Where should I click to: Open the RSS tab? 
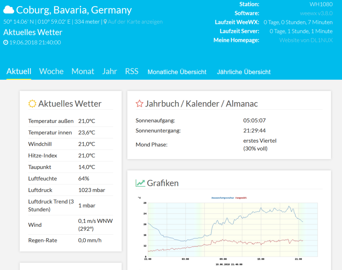132,71
